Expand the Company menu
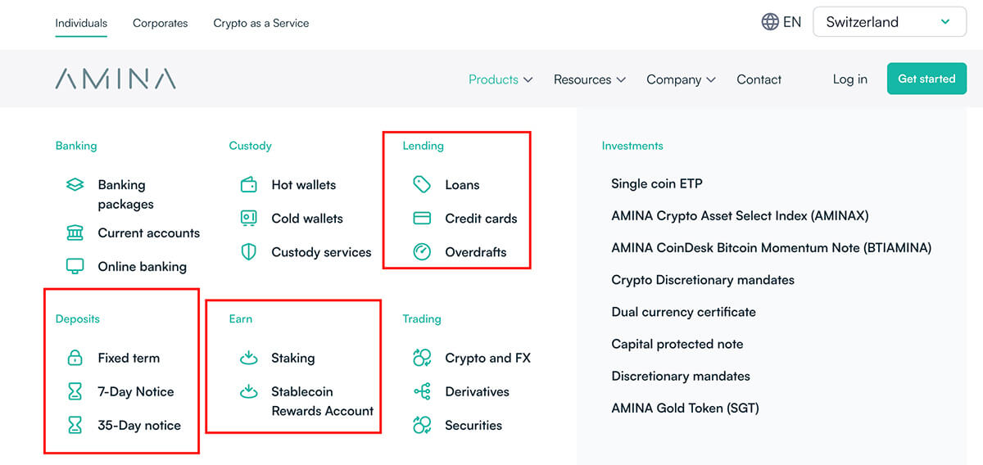This screenshot has width=983, height=465. pos(681,79)
